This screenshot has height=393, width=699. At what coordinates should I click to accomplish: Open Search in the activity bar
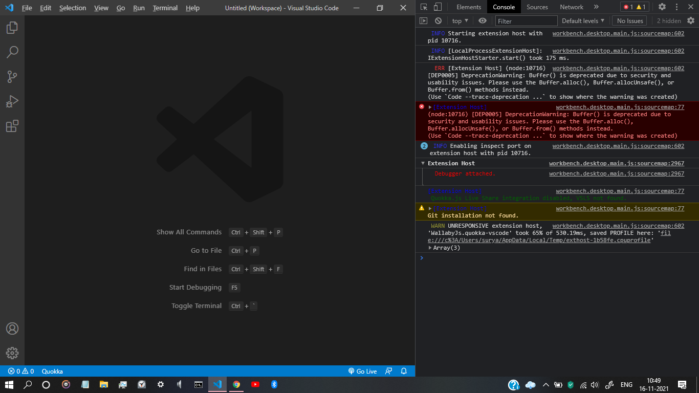(12, 52)
